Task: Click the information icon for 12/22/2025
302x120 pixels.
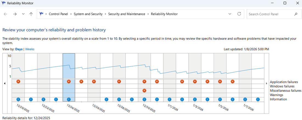Action: coord(43,99)
